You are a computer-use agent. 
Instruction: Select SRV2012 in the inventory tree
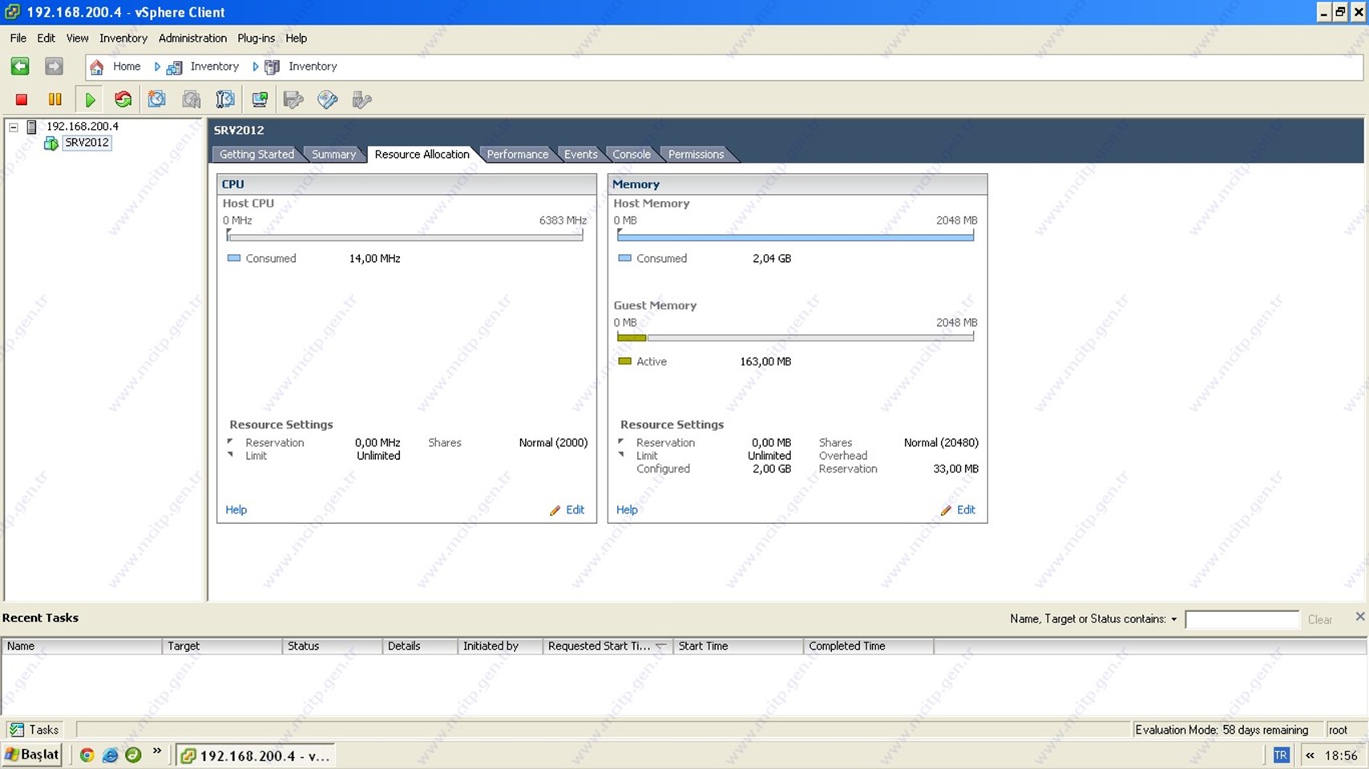(87, 143)
